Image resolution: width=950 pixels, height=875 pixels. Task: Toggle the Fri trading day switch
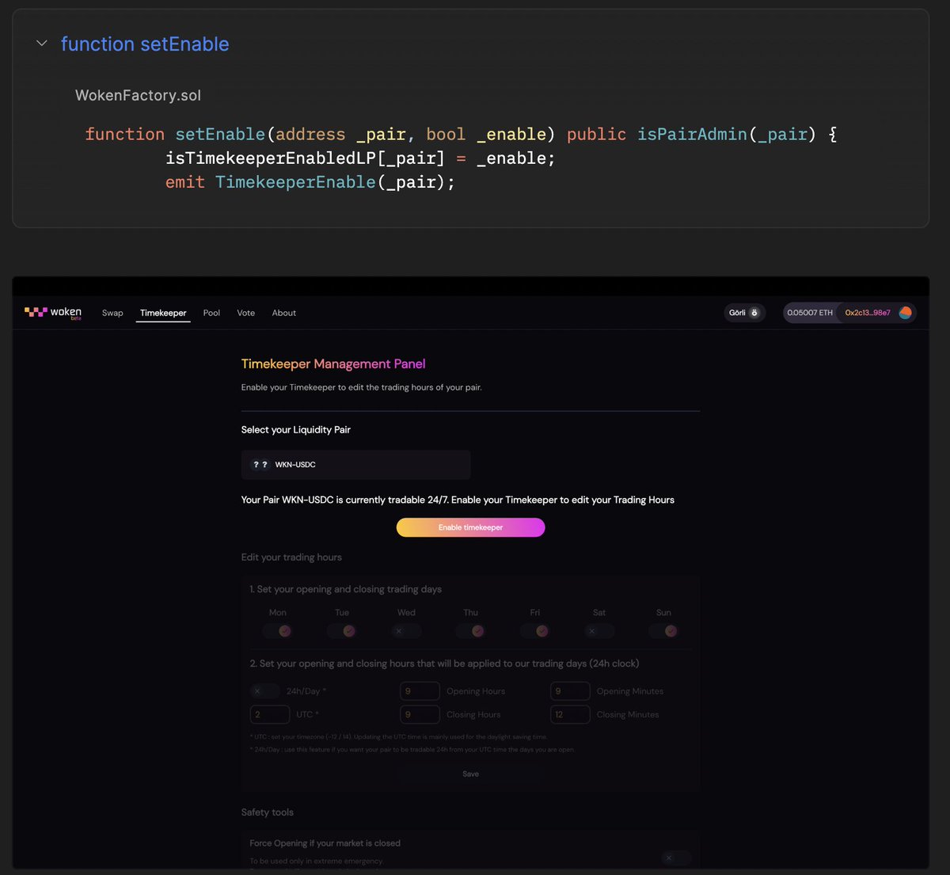point(535,631)
